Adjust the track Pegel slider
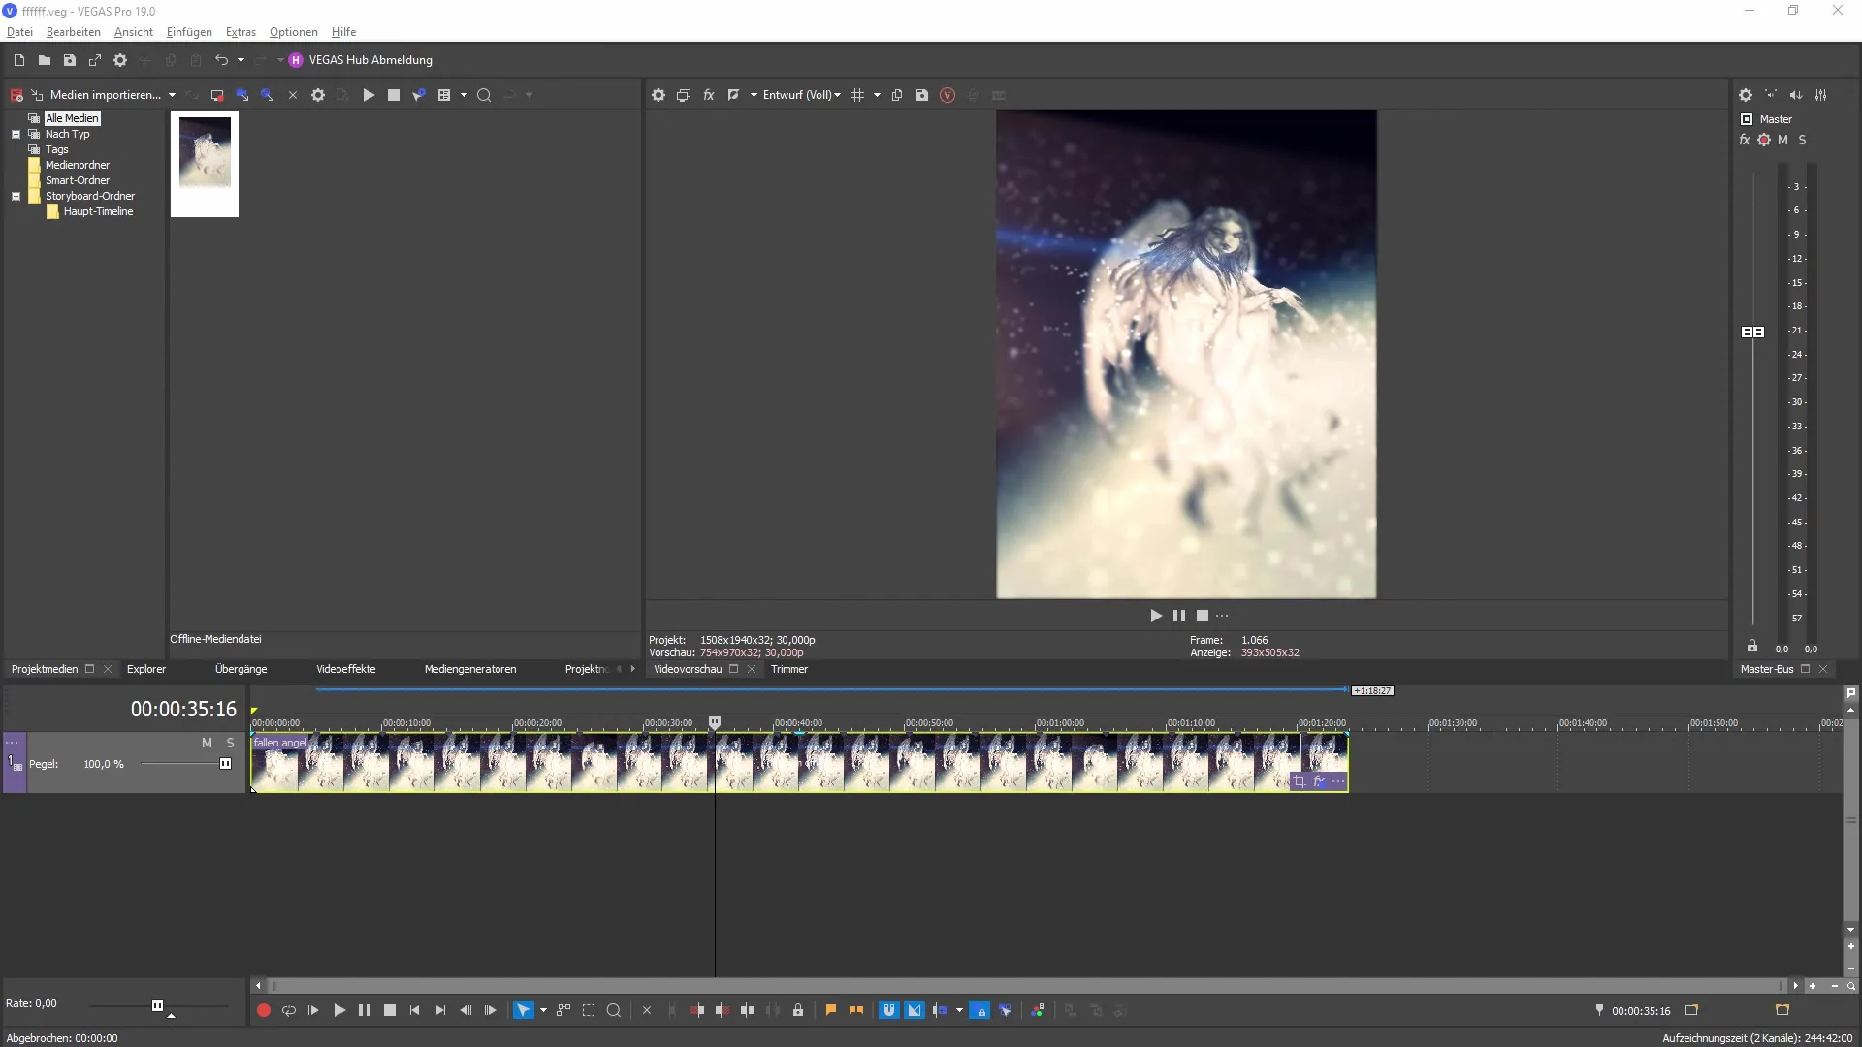The image size is (1862, 1047). (225, 764)
